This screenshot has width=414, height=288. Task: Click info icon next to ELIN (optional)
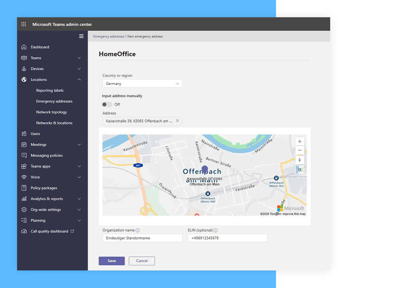point(216,231)
